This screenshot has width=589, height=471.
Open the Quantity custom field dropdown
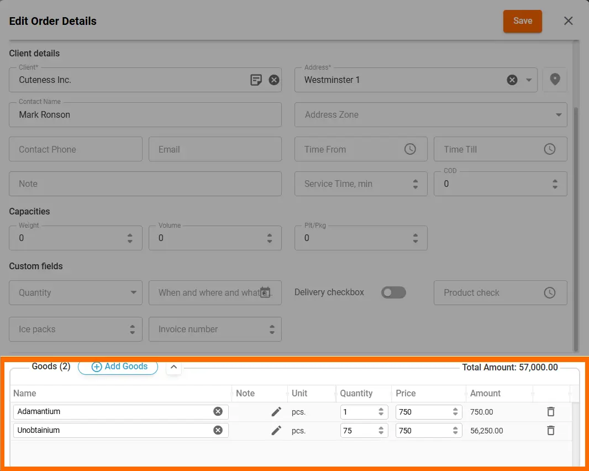(133, 292)
